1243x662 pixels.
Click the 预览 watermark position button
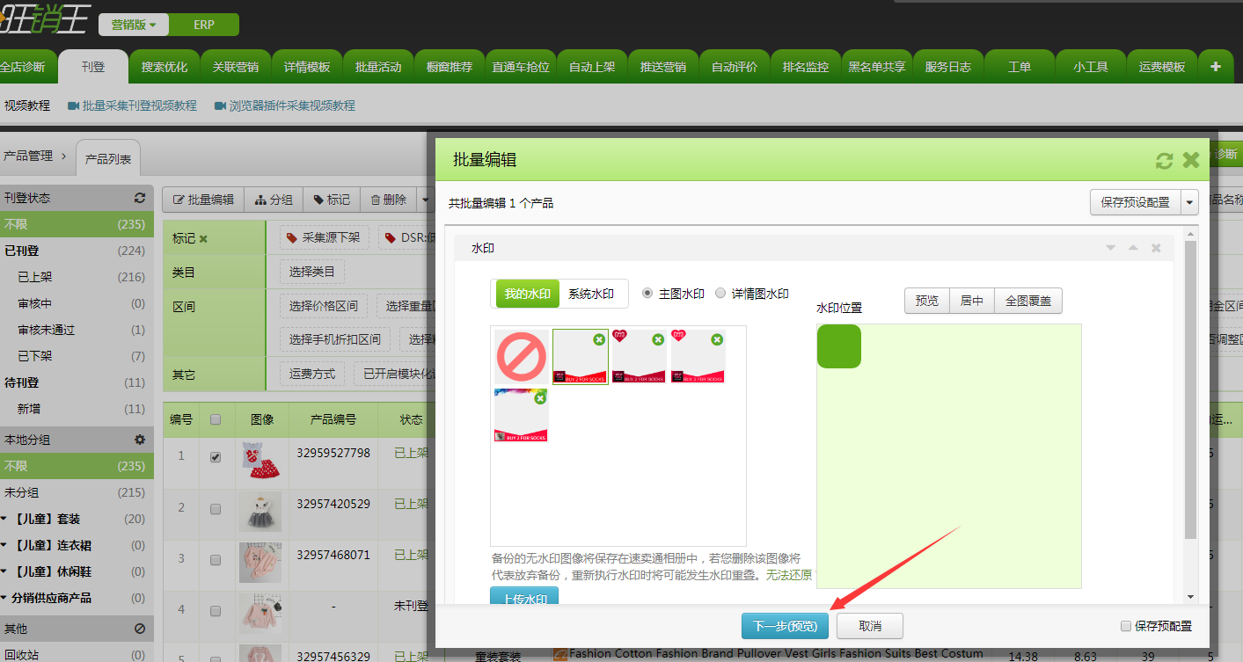click(x=927, y=301)
